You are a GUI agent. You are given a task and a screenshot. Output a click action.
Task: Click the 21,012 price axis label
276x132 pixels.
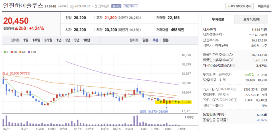tap(186, 102)
